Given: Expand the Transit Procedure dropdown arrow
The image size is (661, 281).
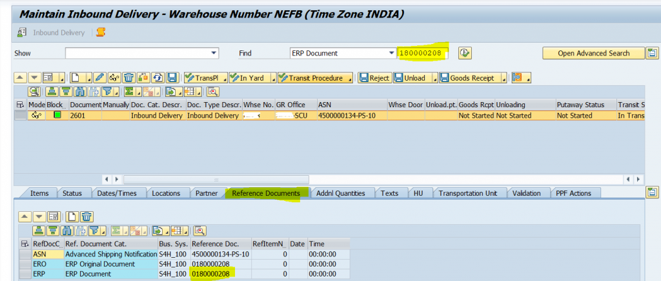Looking at the screenshot, I should coord(349,79).
